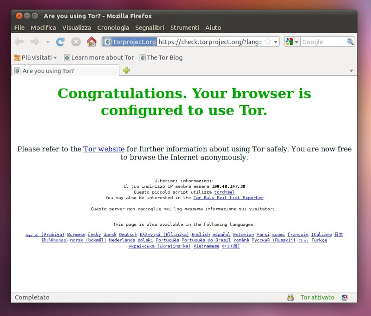This screenshot has width=371, height=316.
Task: Switch page language to English
Action: click(x=201, y=235)
